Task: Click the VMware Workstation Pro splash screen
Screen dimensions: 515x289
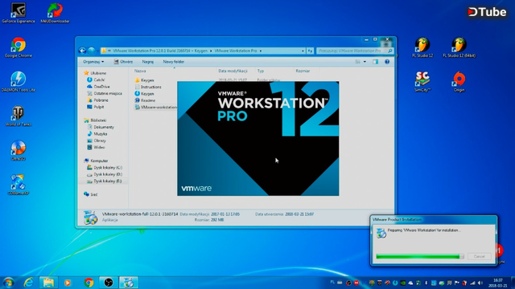Action: pos(258,139)
